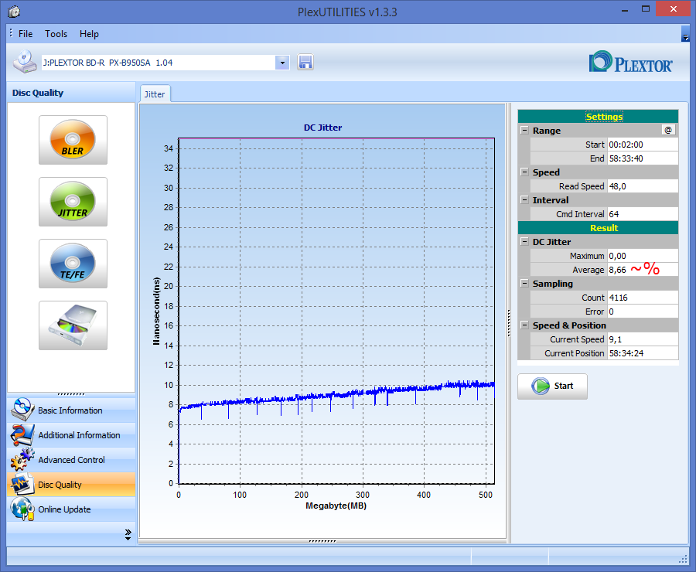Click the DC Jitter chart title
This screenshot has width=696, height=572.
click(322, 128)
